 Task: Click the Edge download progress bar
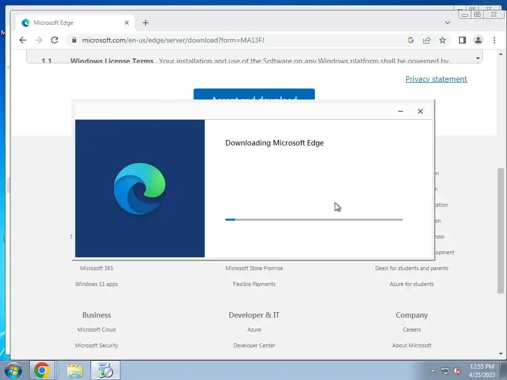tap(314, 220)
